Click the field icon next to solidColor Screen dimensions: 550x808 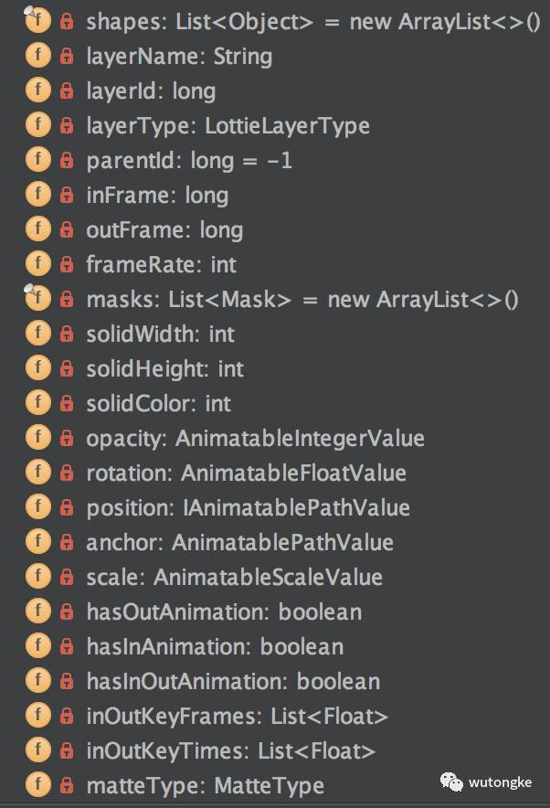(38, 403)
